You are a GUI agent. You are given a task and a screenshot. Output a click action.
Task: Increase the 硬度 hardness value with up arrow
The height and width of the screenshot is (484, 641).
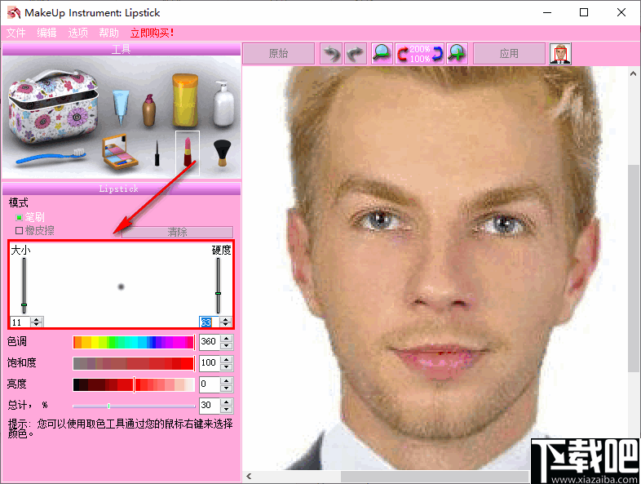(226, 319)
